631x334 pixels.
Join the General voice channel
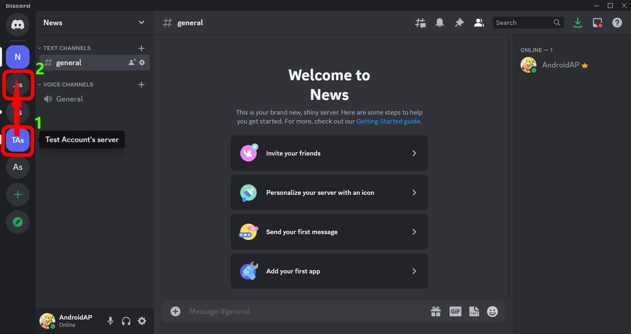coord(69,99)
